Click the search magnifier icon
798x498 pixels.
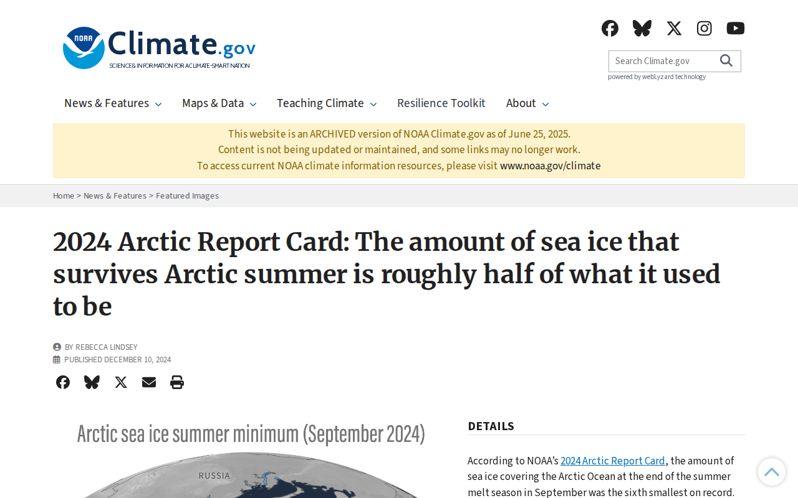point(726,60)
